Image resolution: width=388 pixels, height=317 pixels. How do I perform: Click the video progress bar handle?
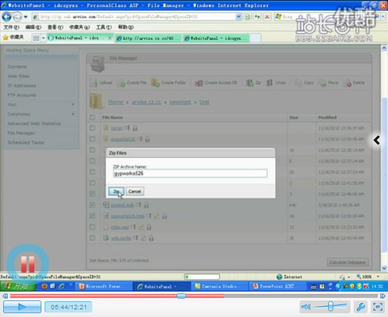(181, 296)
